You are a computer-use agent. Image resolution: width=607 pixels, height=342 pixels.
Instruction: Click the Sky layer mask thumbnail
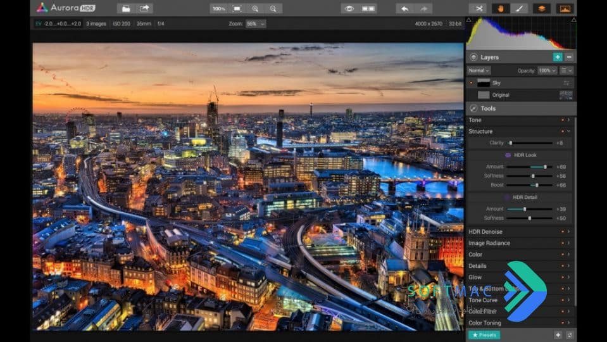pyautogui.click(x=484, y=83)
